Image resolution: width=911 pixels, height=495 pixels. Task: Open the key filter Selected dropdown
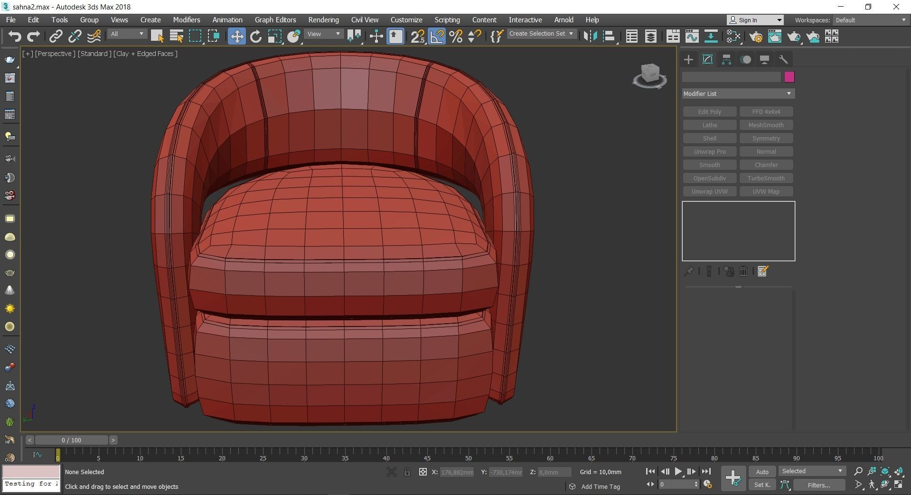(x=812, y=471)
